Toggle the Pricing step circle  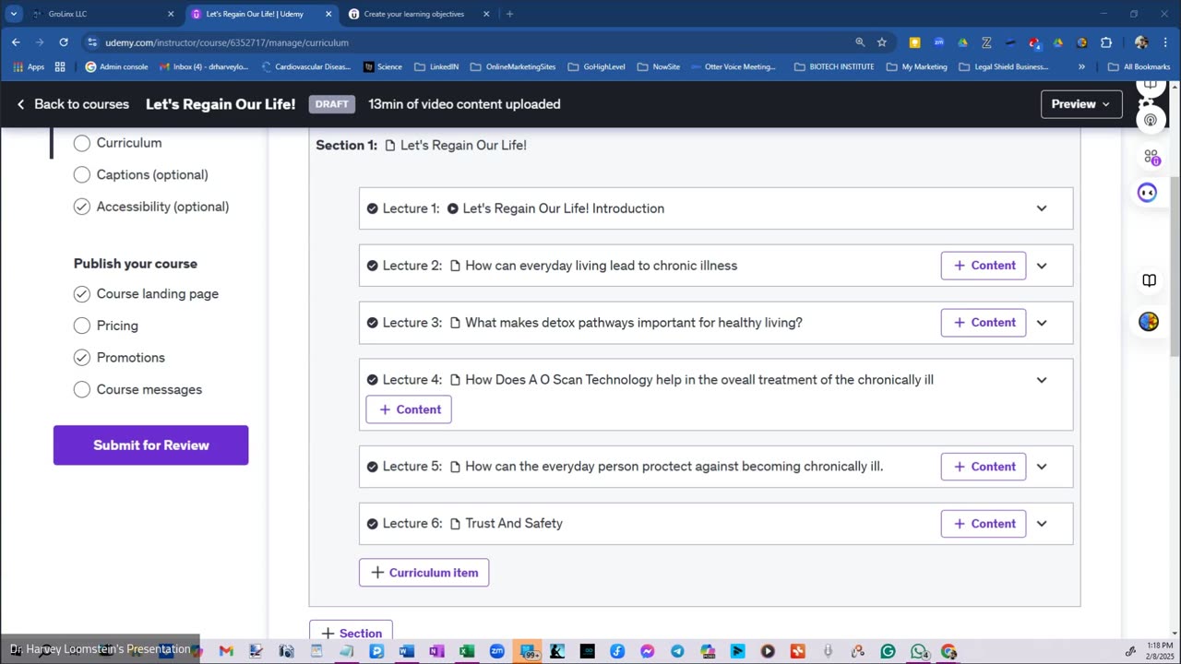(x=82, y=326)
